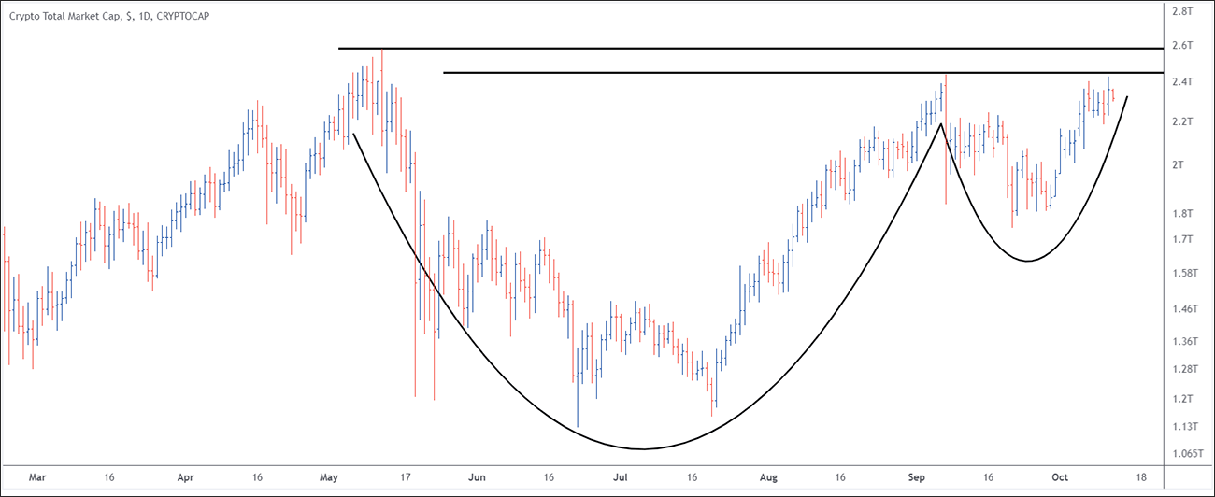Click the Aug label on time axis
Image resolution: width=1215 pixels, height=497 pixels.
768,476
